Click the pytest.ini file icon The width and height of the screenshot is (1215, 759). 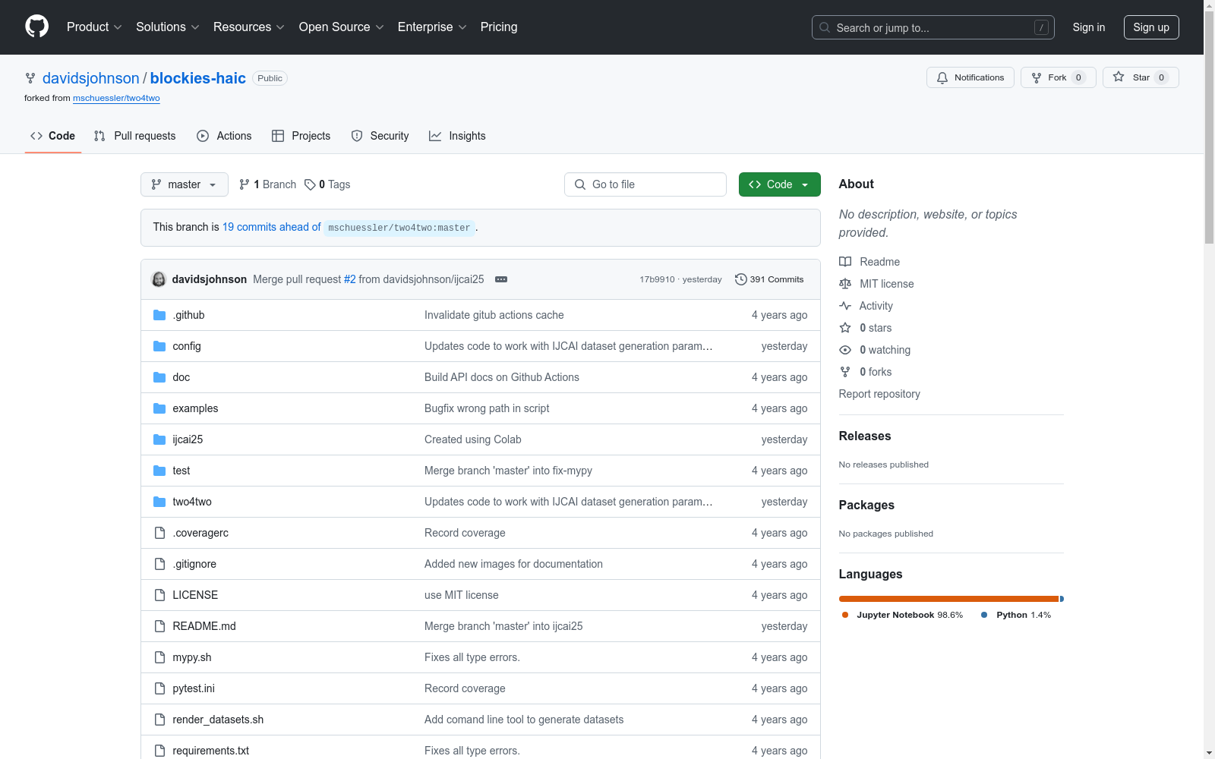click(159, 688)
